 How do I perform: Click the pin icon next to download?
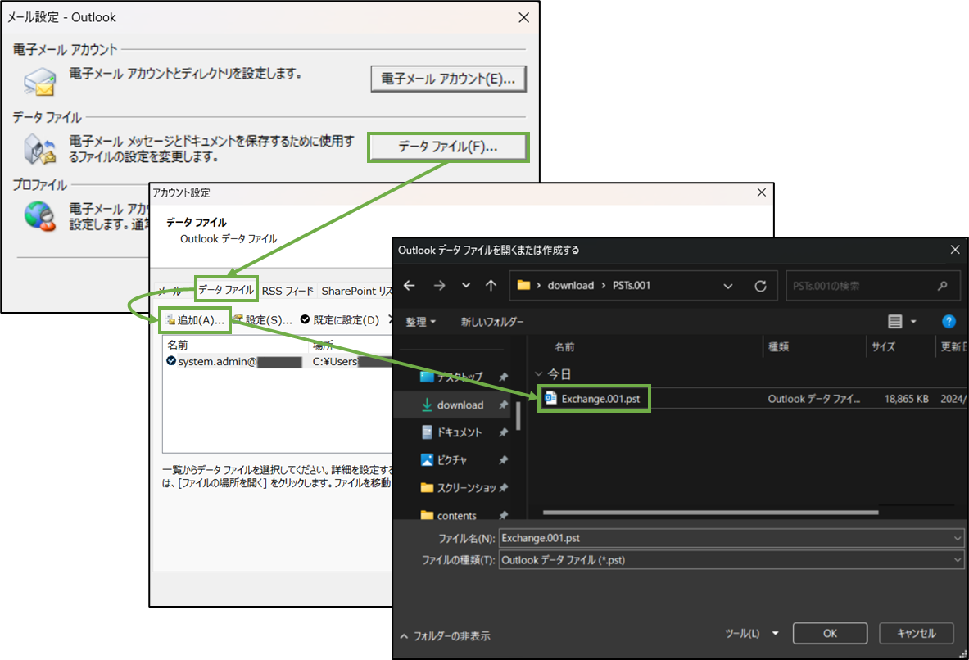[x=503, y=405]
